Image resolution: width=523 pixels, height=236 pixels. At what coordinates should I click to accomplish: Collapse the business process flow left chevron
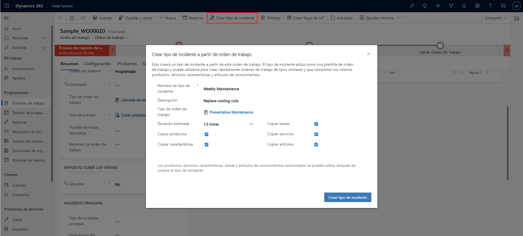(112, 51)
